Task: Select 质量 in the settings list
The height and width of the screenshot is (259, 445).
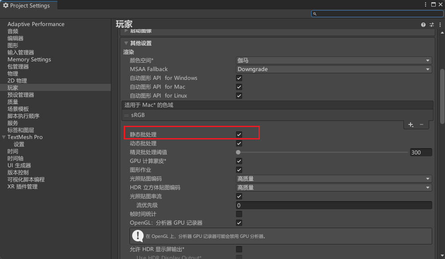Action: [x=13, y=102]
